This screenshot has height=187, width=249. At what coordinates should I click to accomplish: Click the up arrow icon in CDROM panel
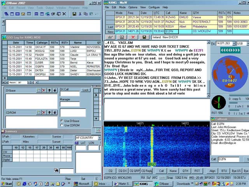tap(49, 113)
